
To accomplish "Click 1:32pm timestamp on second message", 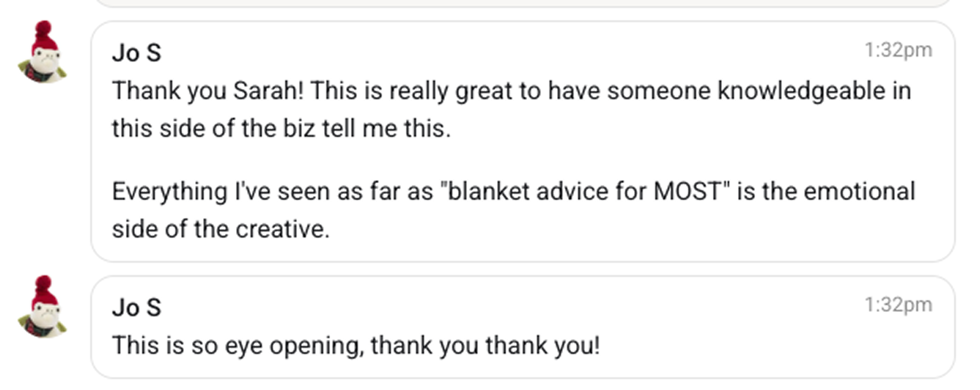I will pyautogui.click(x=898, y=305).
